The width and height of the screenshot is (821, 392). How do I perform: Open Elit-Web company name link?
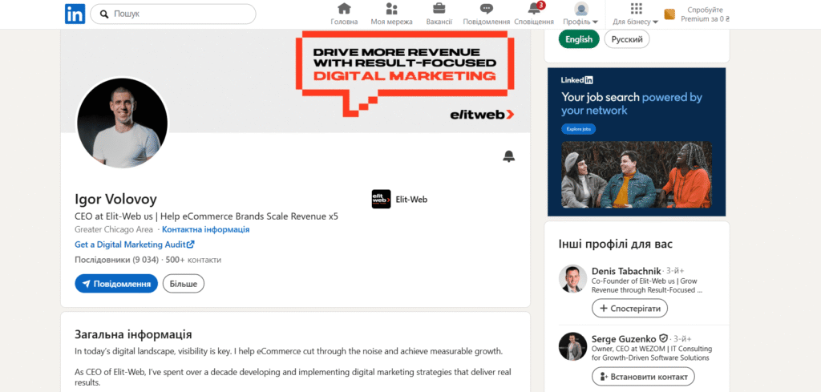coord(411,199)
